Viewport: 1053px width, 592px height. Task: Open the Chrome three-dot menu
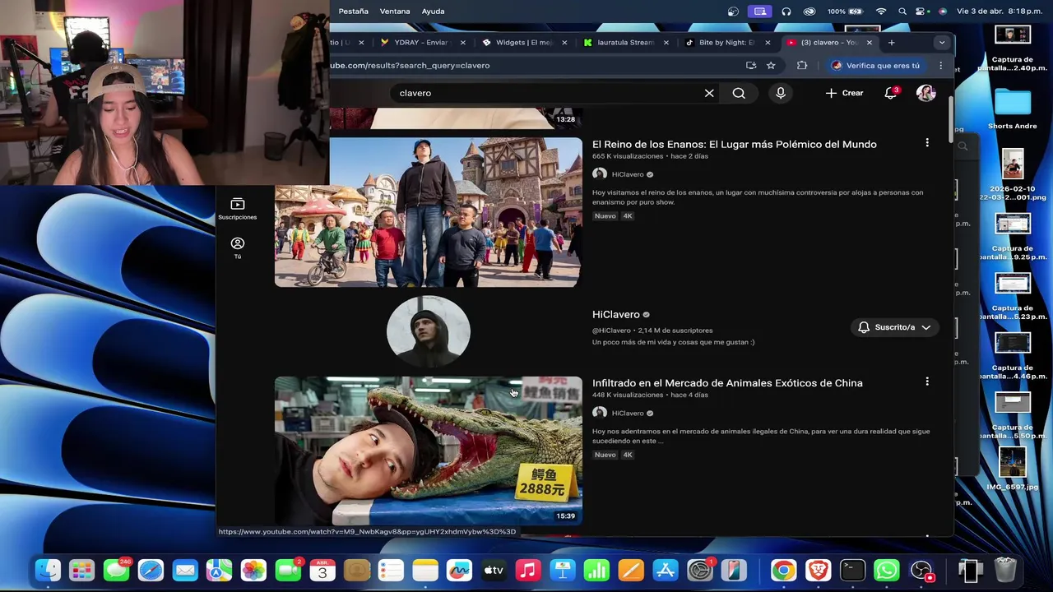click(x=941, y=66)
